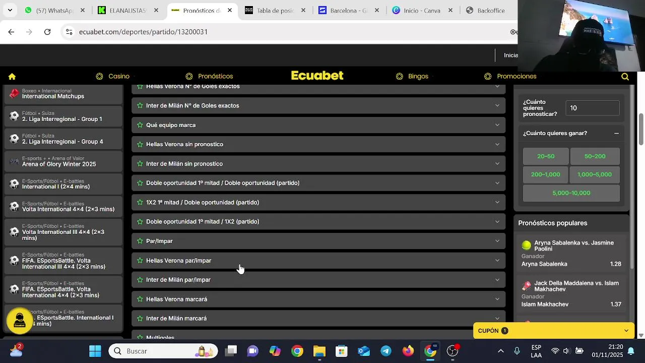Close the Pronósticos browser tab
Screen dimensions: 645x363
point(230,10)
